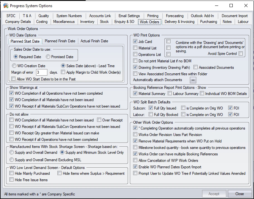The width and height of the screenshot is (254, 199).
Task: Maximize the Progress System Options window
Action: (231, 5)
